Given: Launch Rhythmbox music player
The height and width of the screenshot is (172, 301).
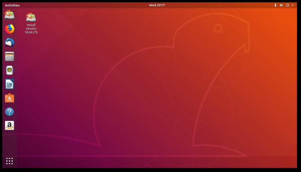Looking at the screenshot, I should tap(9, 70).
